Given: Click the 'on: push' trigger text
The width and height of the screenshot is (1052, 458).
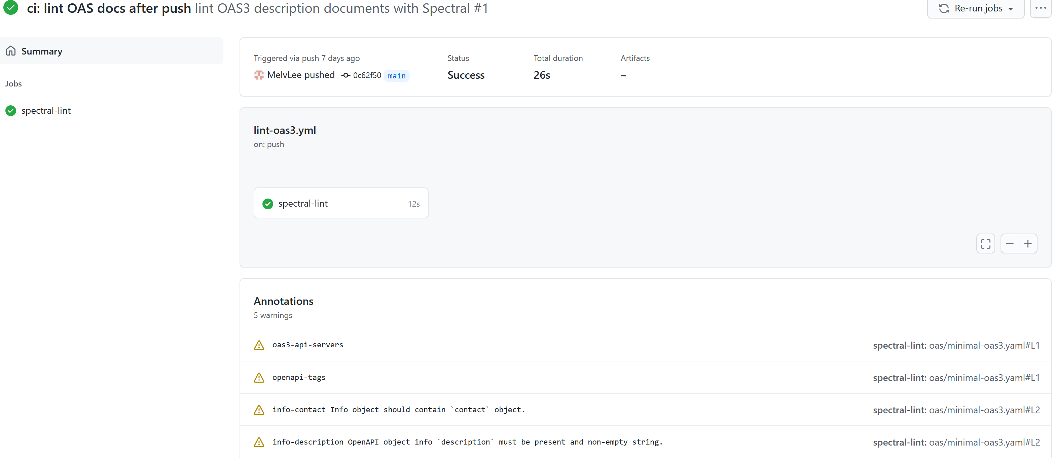Looking at the screenshot, I should (x=269, y=144).
